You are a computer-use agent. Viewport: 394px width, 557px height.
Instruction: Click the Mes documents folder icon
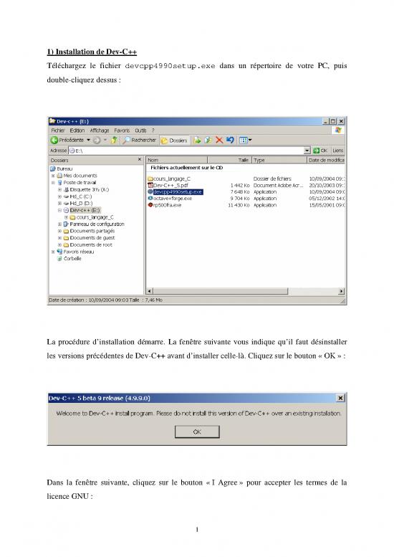pyautogui.click(x=59, y=176)
